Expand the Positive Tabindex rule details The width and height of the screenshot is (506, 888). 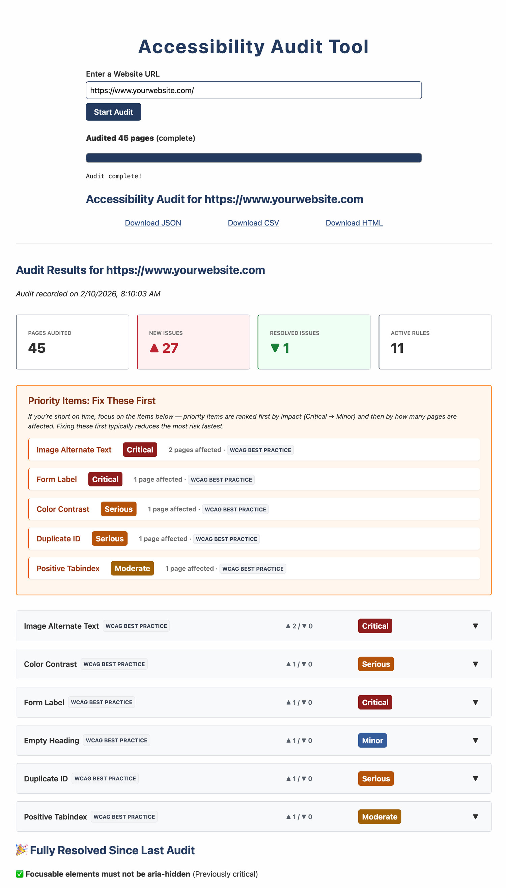[475, 817]
